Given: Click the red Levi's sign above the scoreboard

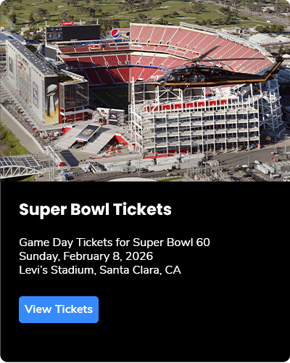Looking at the screenshot, I should (x=67, y=23).
